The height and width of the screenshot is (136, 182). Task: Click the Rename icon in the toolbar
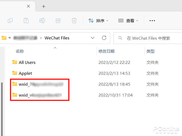[42, 20]
